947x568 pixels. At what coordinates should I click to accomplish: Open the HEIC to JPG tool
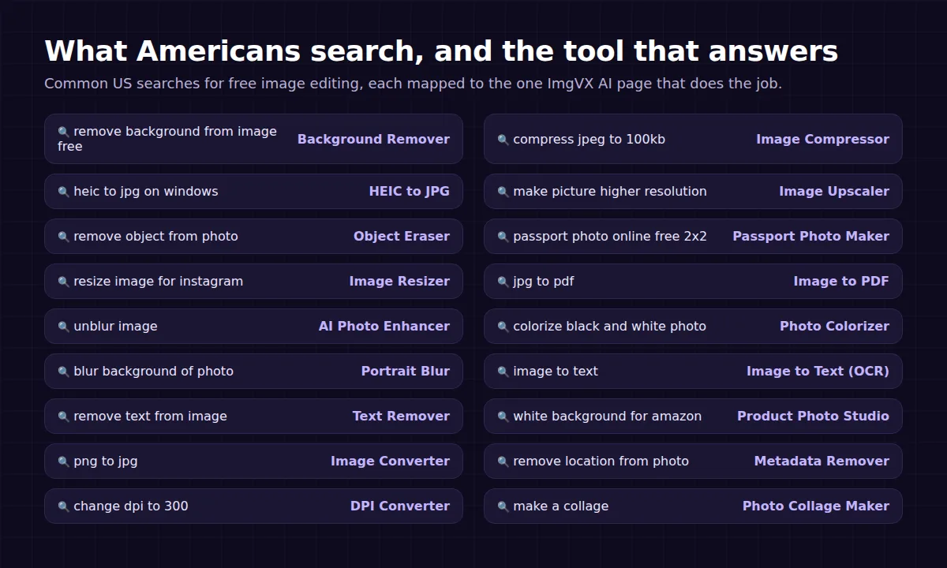click(x=410, y=191)
